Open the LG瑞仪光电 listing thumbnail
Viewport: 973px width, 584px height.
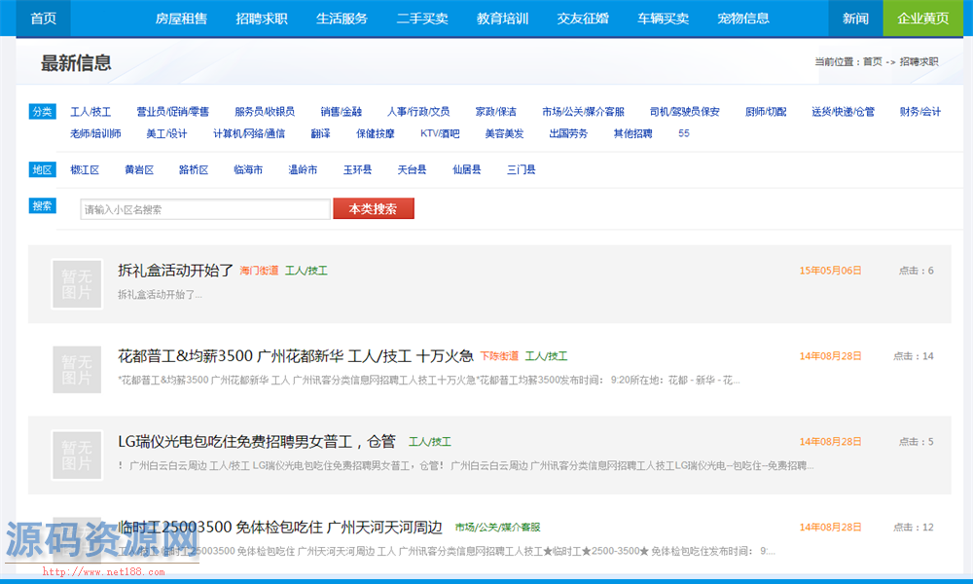click(x=77, y=456)
